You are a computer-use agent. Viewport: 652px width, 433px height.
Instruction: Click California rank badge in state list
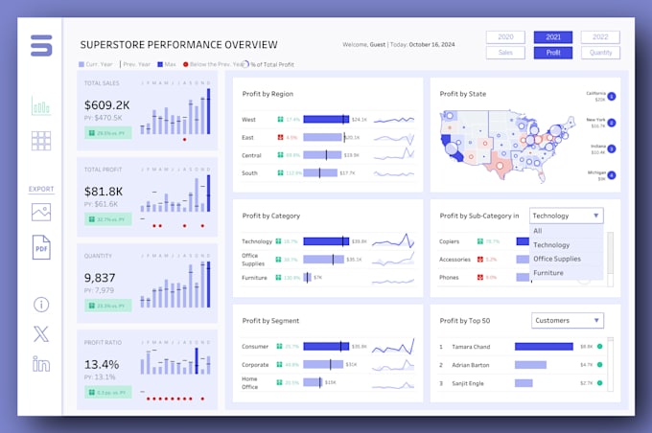click(x=612, y=97)
